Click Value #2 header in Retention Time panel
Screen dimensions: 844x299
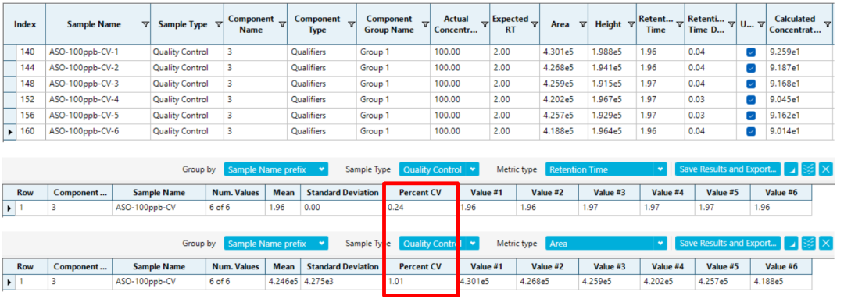(x=546, y=193)
